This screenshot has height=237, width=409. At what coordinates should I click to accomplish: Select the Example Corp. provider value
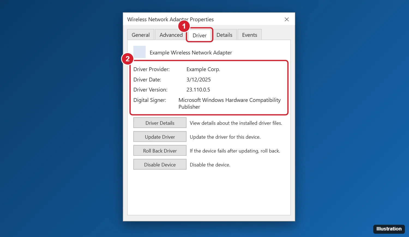tap(203, 69)
